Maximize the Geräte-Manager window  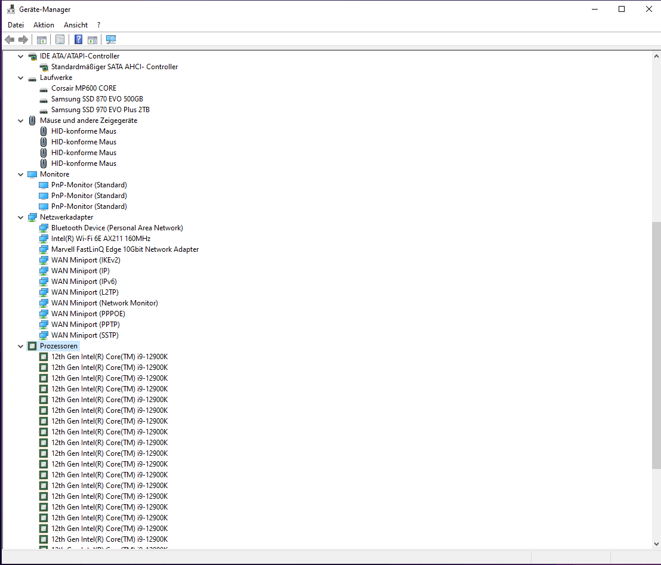point(622,10)
